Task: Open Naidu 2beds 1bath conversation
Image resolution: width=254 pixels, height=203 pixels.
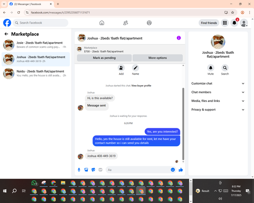Action: click(36, 74)
